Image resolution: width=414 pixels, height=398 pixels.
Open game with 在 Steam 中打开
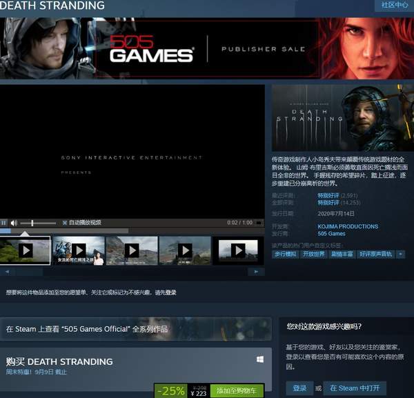pyautogui.click(x=354, y=388)
